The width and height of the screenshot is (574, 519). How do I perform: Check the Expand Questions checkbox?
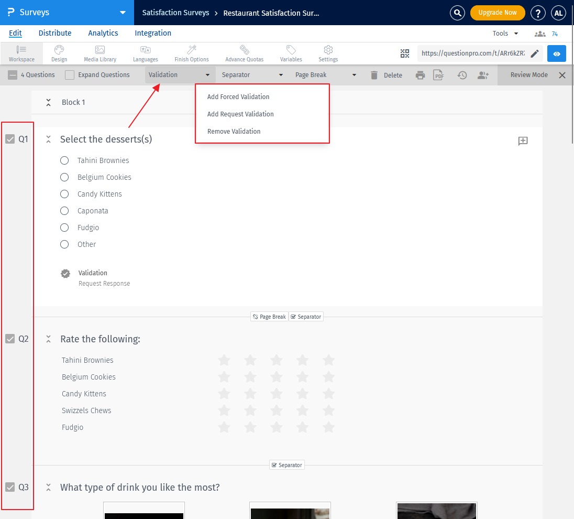(x=69, y=74)
